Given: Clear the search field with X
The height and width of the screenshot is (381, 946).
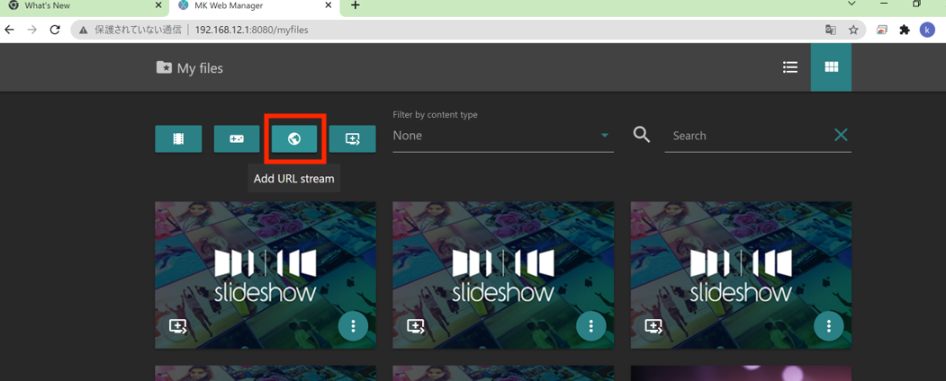Looking at the screenshot, I should pos(841,135).
